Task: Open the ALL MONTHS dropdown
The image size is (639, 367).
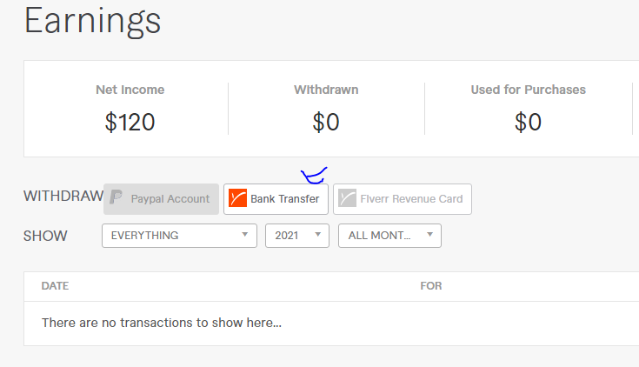Action: (389, 236)
